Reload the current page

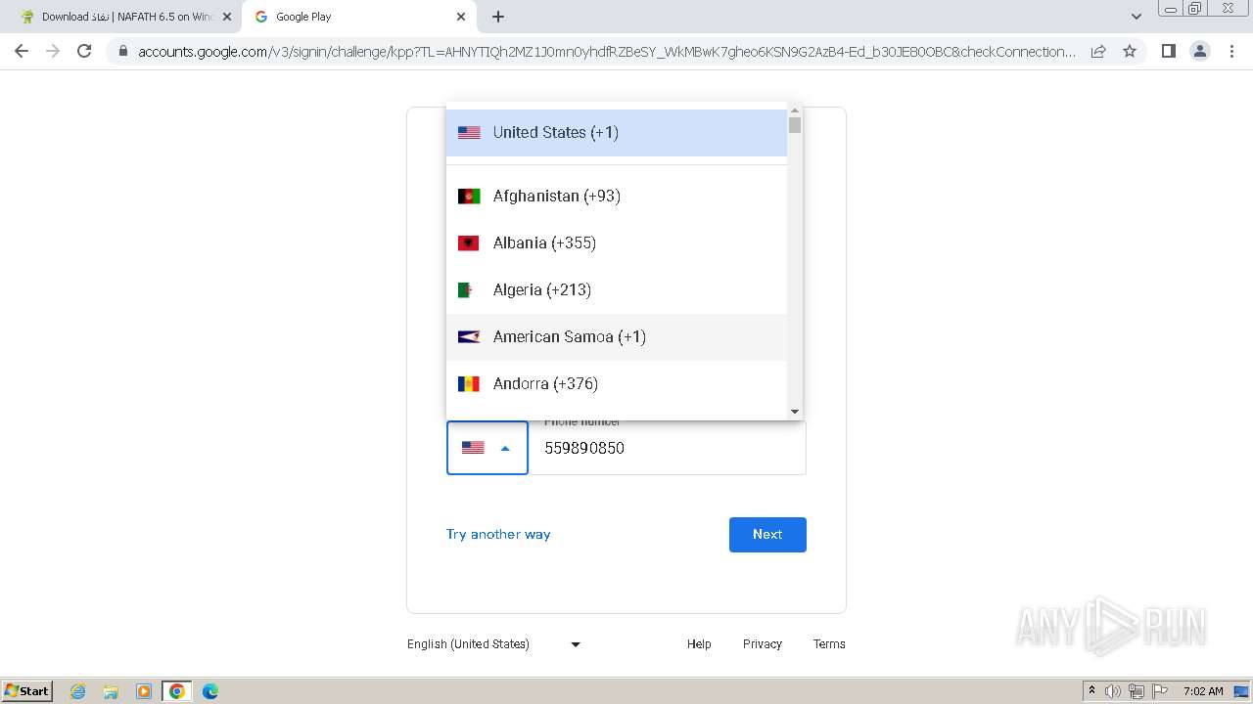(84, 51)
